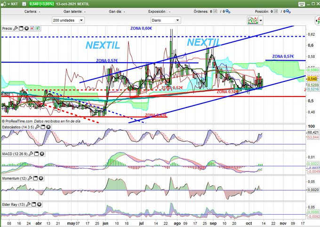Expand the collapsed side panel arrow
The image size is (320, 227).
[x=318, y=21]
